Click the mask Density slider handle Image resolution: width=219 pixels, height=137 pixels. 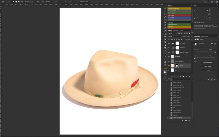tap(215, 52)
